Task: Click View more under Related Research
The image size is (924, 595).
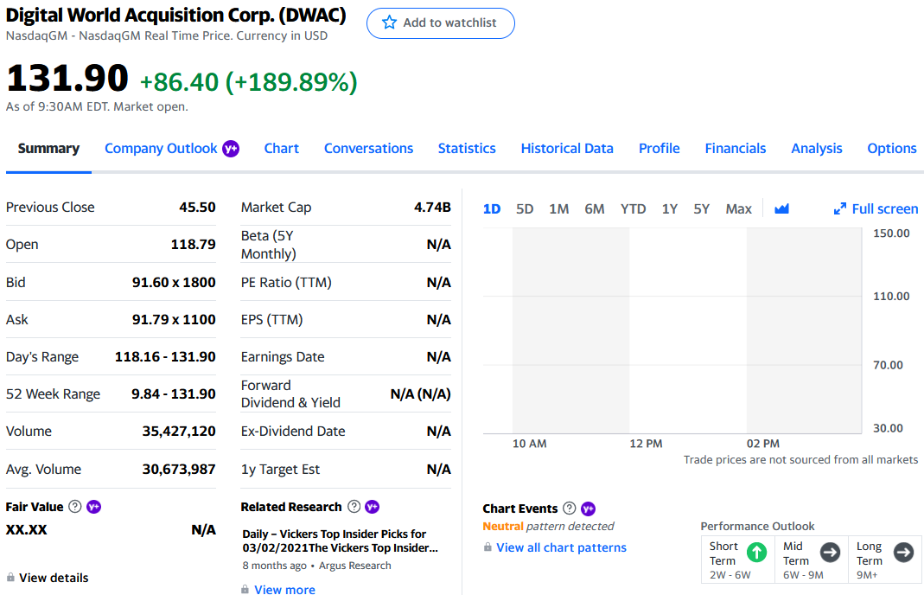Action: [x=284, y=589]
